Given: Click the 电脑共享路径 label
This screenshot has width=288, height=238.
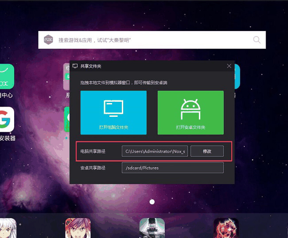Looking at the screenshot, I should pos(93,151).
